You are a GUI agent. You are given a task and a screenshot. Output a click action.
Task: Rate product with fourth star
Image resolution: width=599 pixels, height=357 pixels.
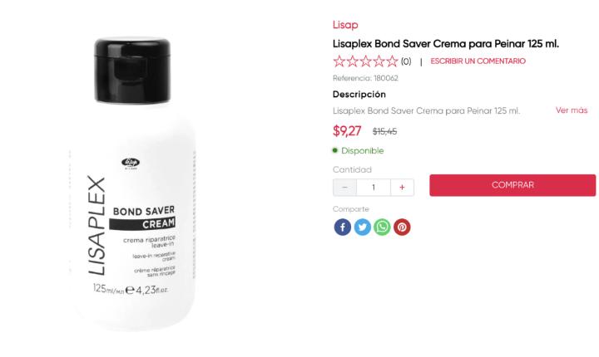point(379,61)
